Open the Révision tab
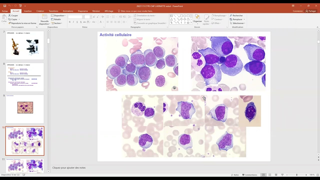The image size is (320, 180). [x=96, y=11]
